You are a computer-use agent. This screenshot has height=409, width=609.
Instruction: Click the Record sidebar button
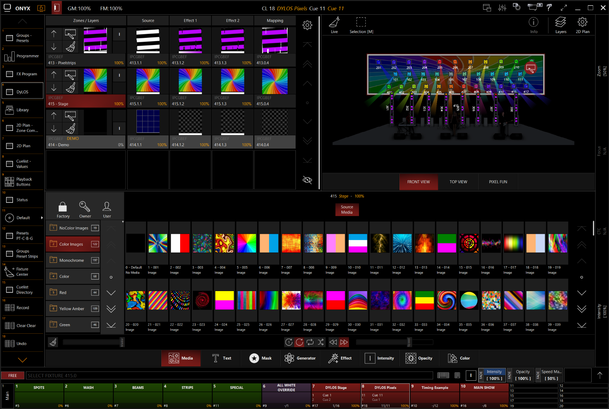click(x=23, y=307)
